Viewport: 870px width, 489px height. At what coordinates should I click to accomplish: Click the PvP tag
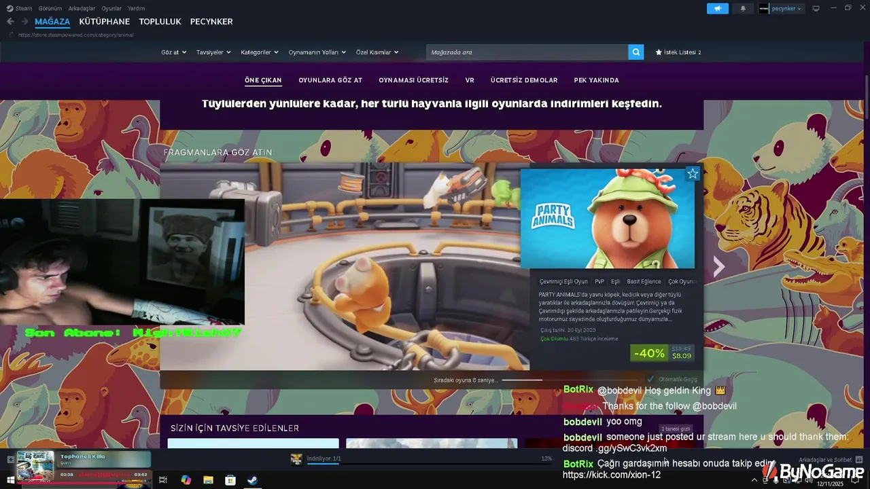[x=599, y=281]
